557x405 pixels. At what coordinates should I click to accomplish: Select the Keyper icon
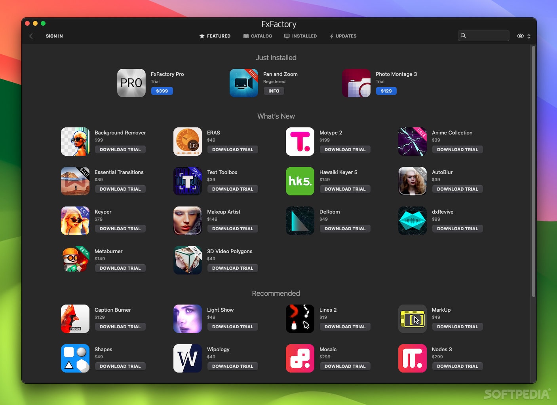[x=75, y=221]
